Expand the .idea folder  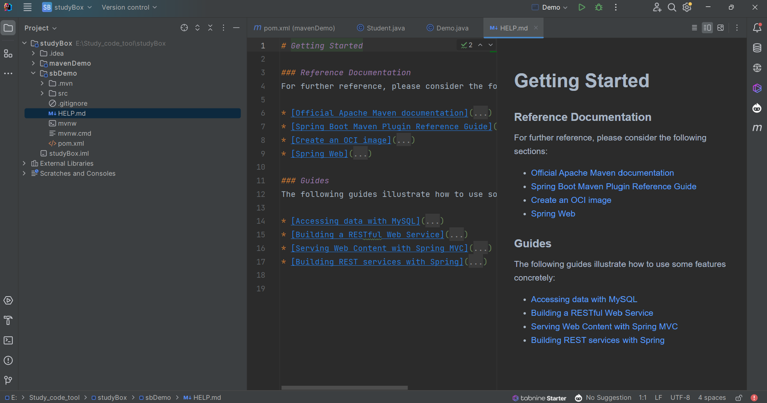33,53
